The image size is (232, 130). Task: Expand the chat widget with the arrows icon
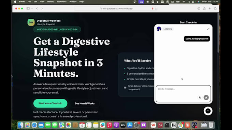pos(208,29)
